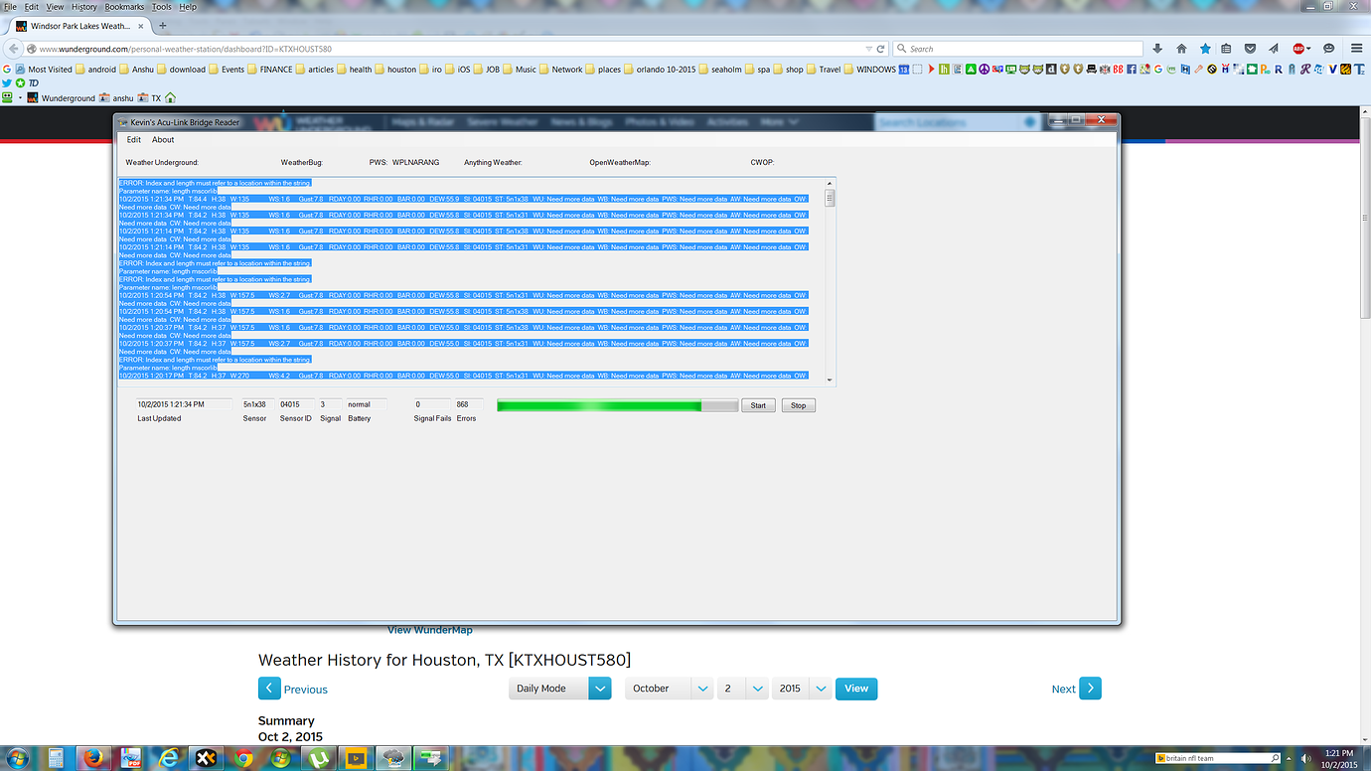Click the Last Updated field 10/2/2015 1:21:34 PM
The height and width of the screenshot is (771, 1371).
coord(184,404)
